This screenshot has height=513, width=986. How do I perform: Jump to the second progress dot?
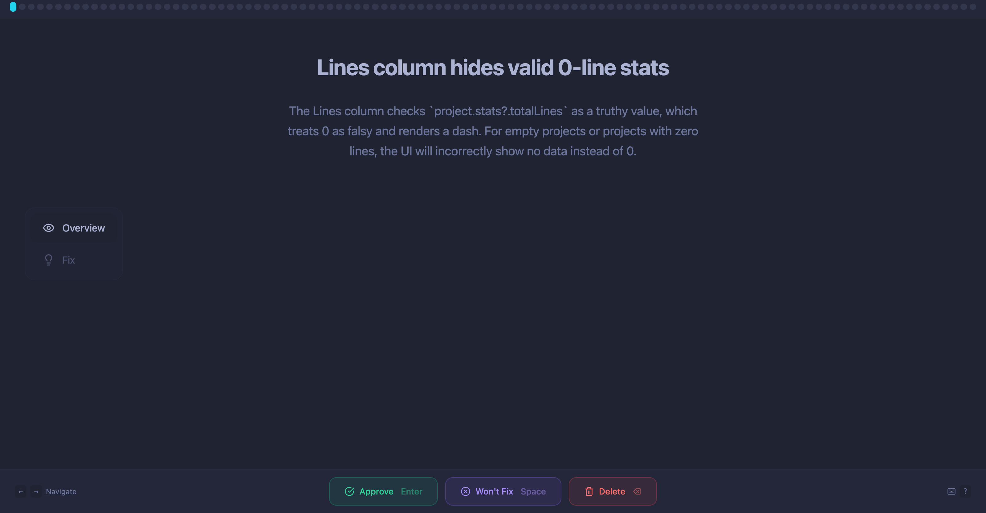[x=22, y=6]
